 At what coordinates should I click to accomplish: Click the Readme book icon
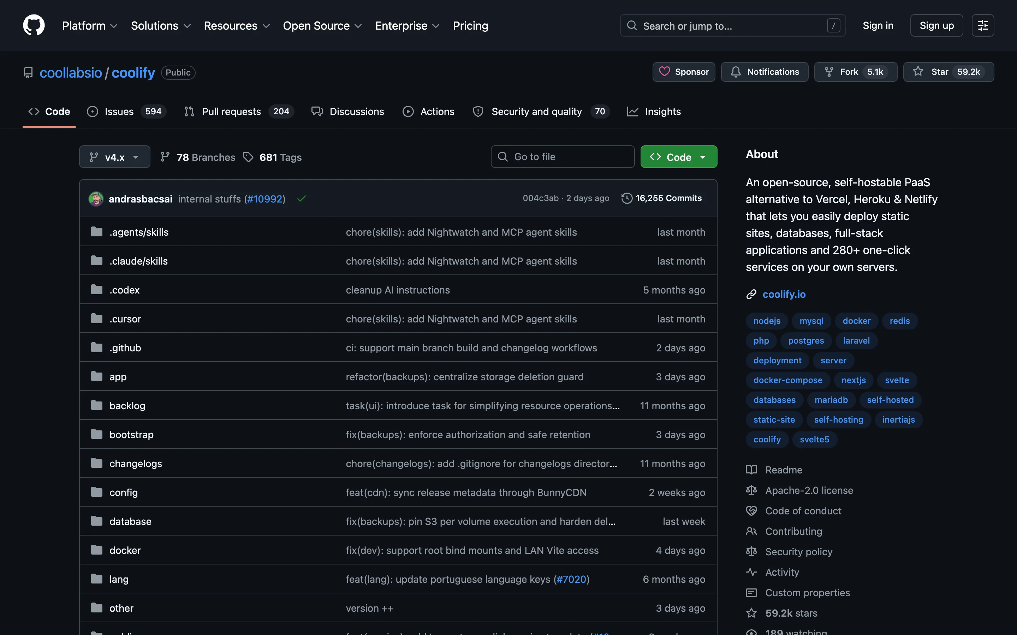point(751,470)
